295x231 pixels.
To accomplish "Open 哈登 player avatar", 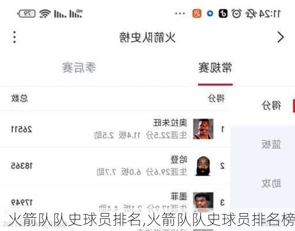I will click(x=203, y=166).
